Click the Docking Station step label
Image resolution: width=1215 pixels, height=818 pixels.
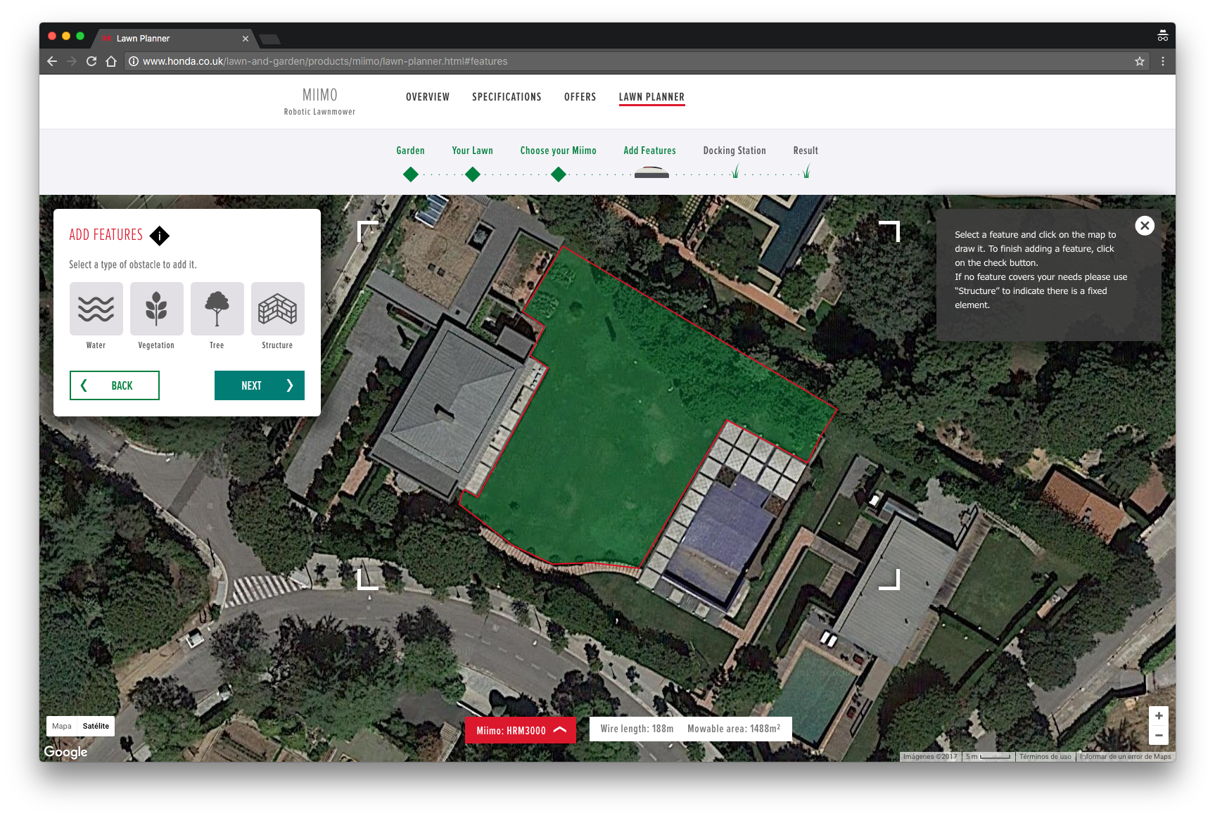[734, 151]
